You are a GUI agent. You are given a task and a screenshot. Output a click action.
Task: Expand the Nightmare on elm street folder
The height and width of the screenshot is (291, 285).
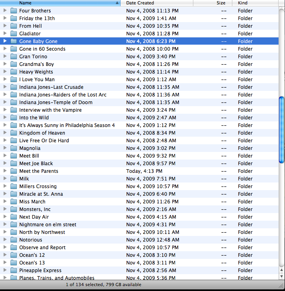[x=5, y=224]
